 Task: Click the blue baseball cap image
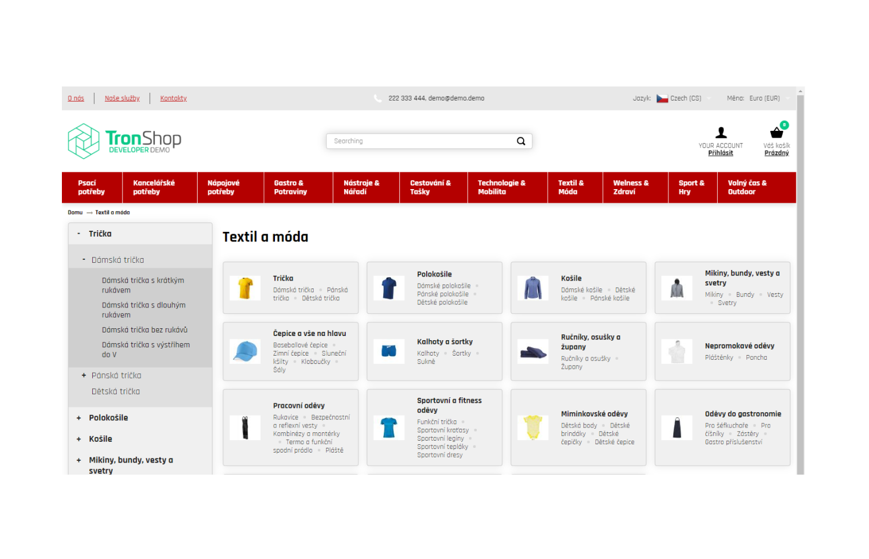245,351
